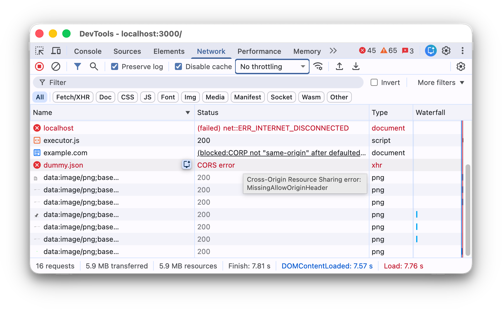
Task: Toggle the filter funnel icon
Action: 77,66
